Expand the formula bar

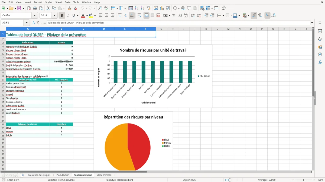(x=312, y=23)
